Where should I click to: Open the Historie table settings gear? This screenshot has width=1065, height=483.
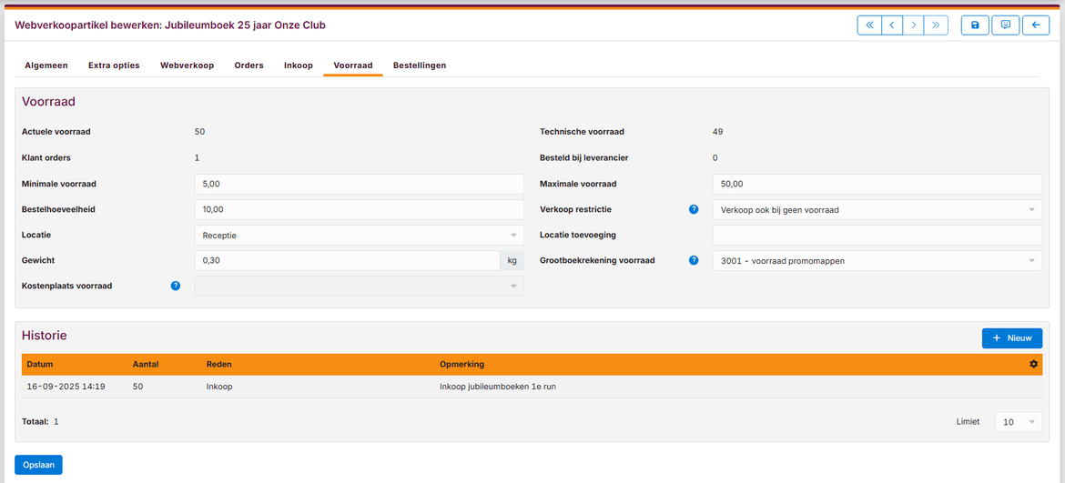tap(1033, 365)
